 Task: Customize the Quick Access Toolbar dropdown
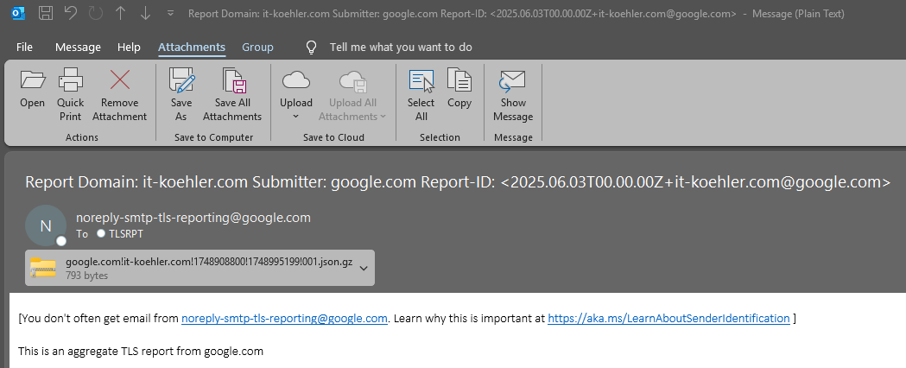pyautogui.click(x=170, y=13)
